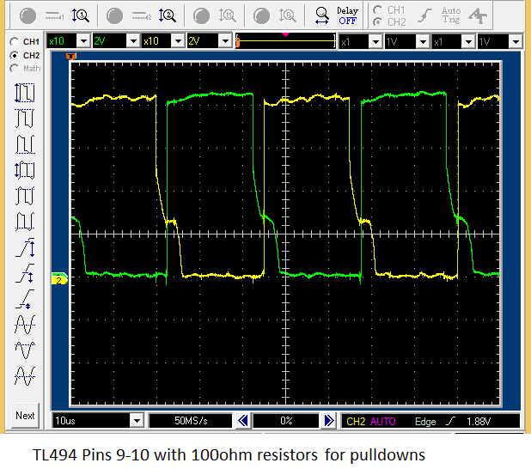Toggle the Delay OFF setting
Viewport: 531px width, 469px height.
point(347,15)
